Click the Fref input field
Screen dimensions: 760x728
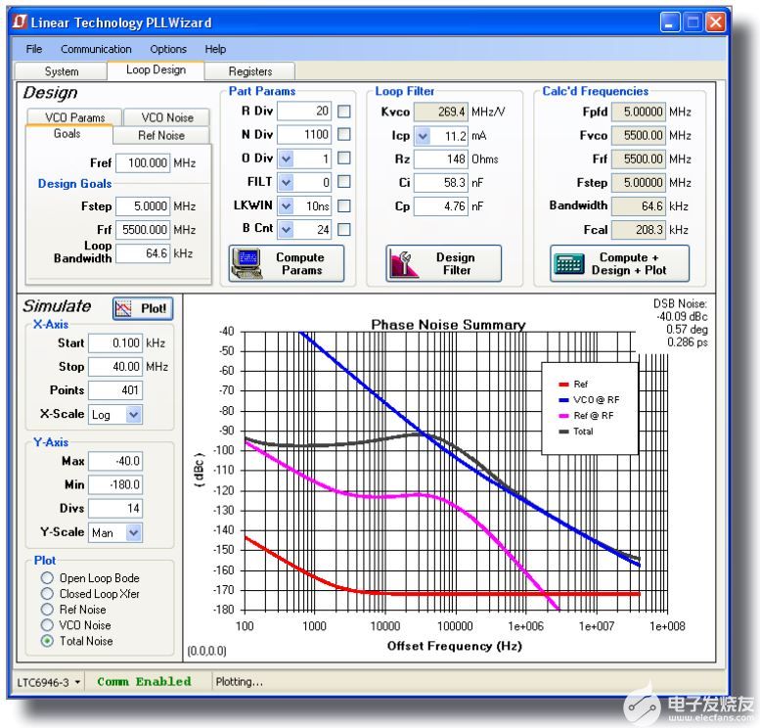coord(141,163)
